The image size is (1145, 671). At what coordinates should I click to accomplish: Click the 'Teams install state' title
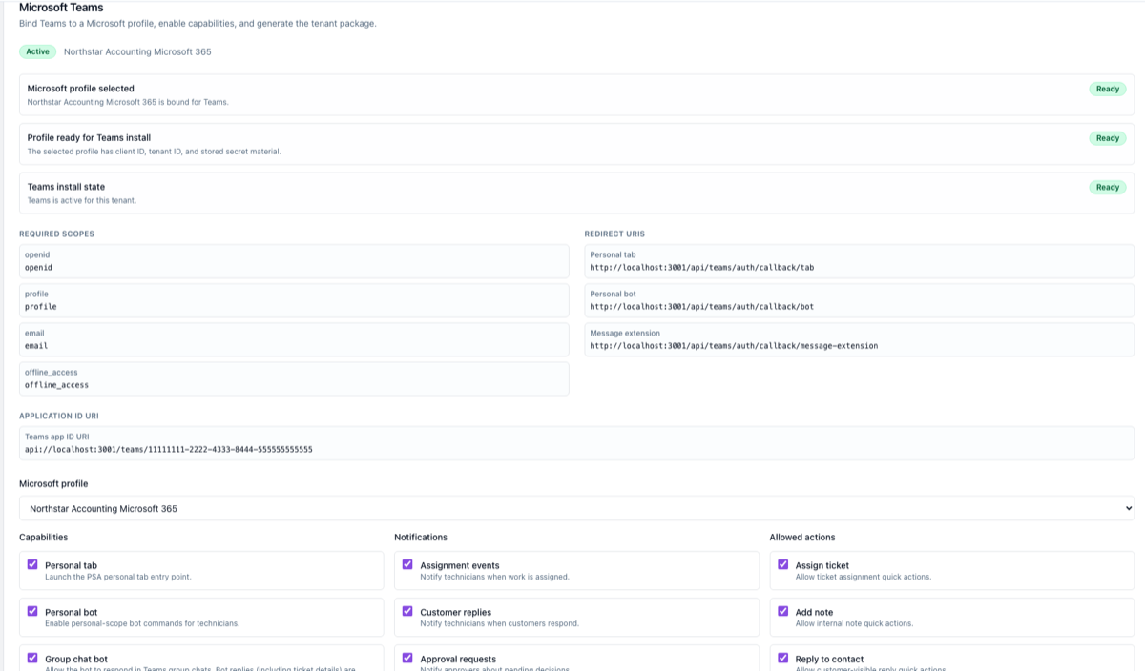click(66, 187)
